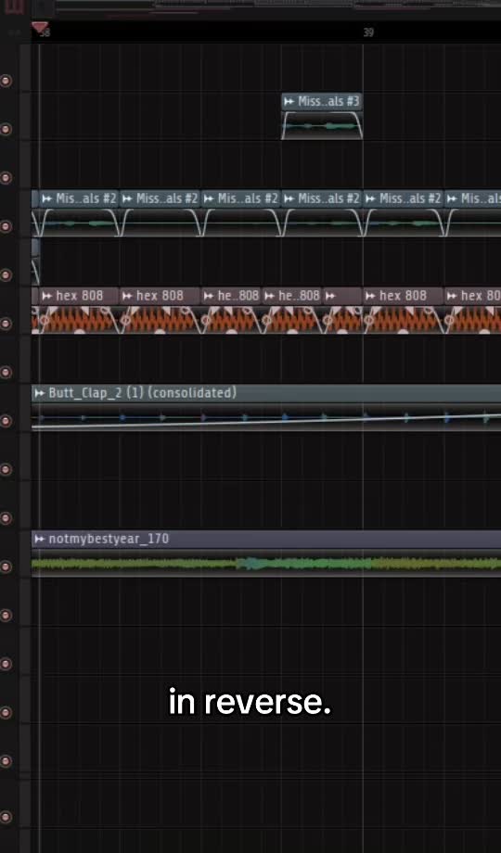This screenshot has width=501, height=853.
Task: Toggle mute on the track between Mis..als #2 and hex 808 rows
Action: tap(6, 274)
